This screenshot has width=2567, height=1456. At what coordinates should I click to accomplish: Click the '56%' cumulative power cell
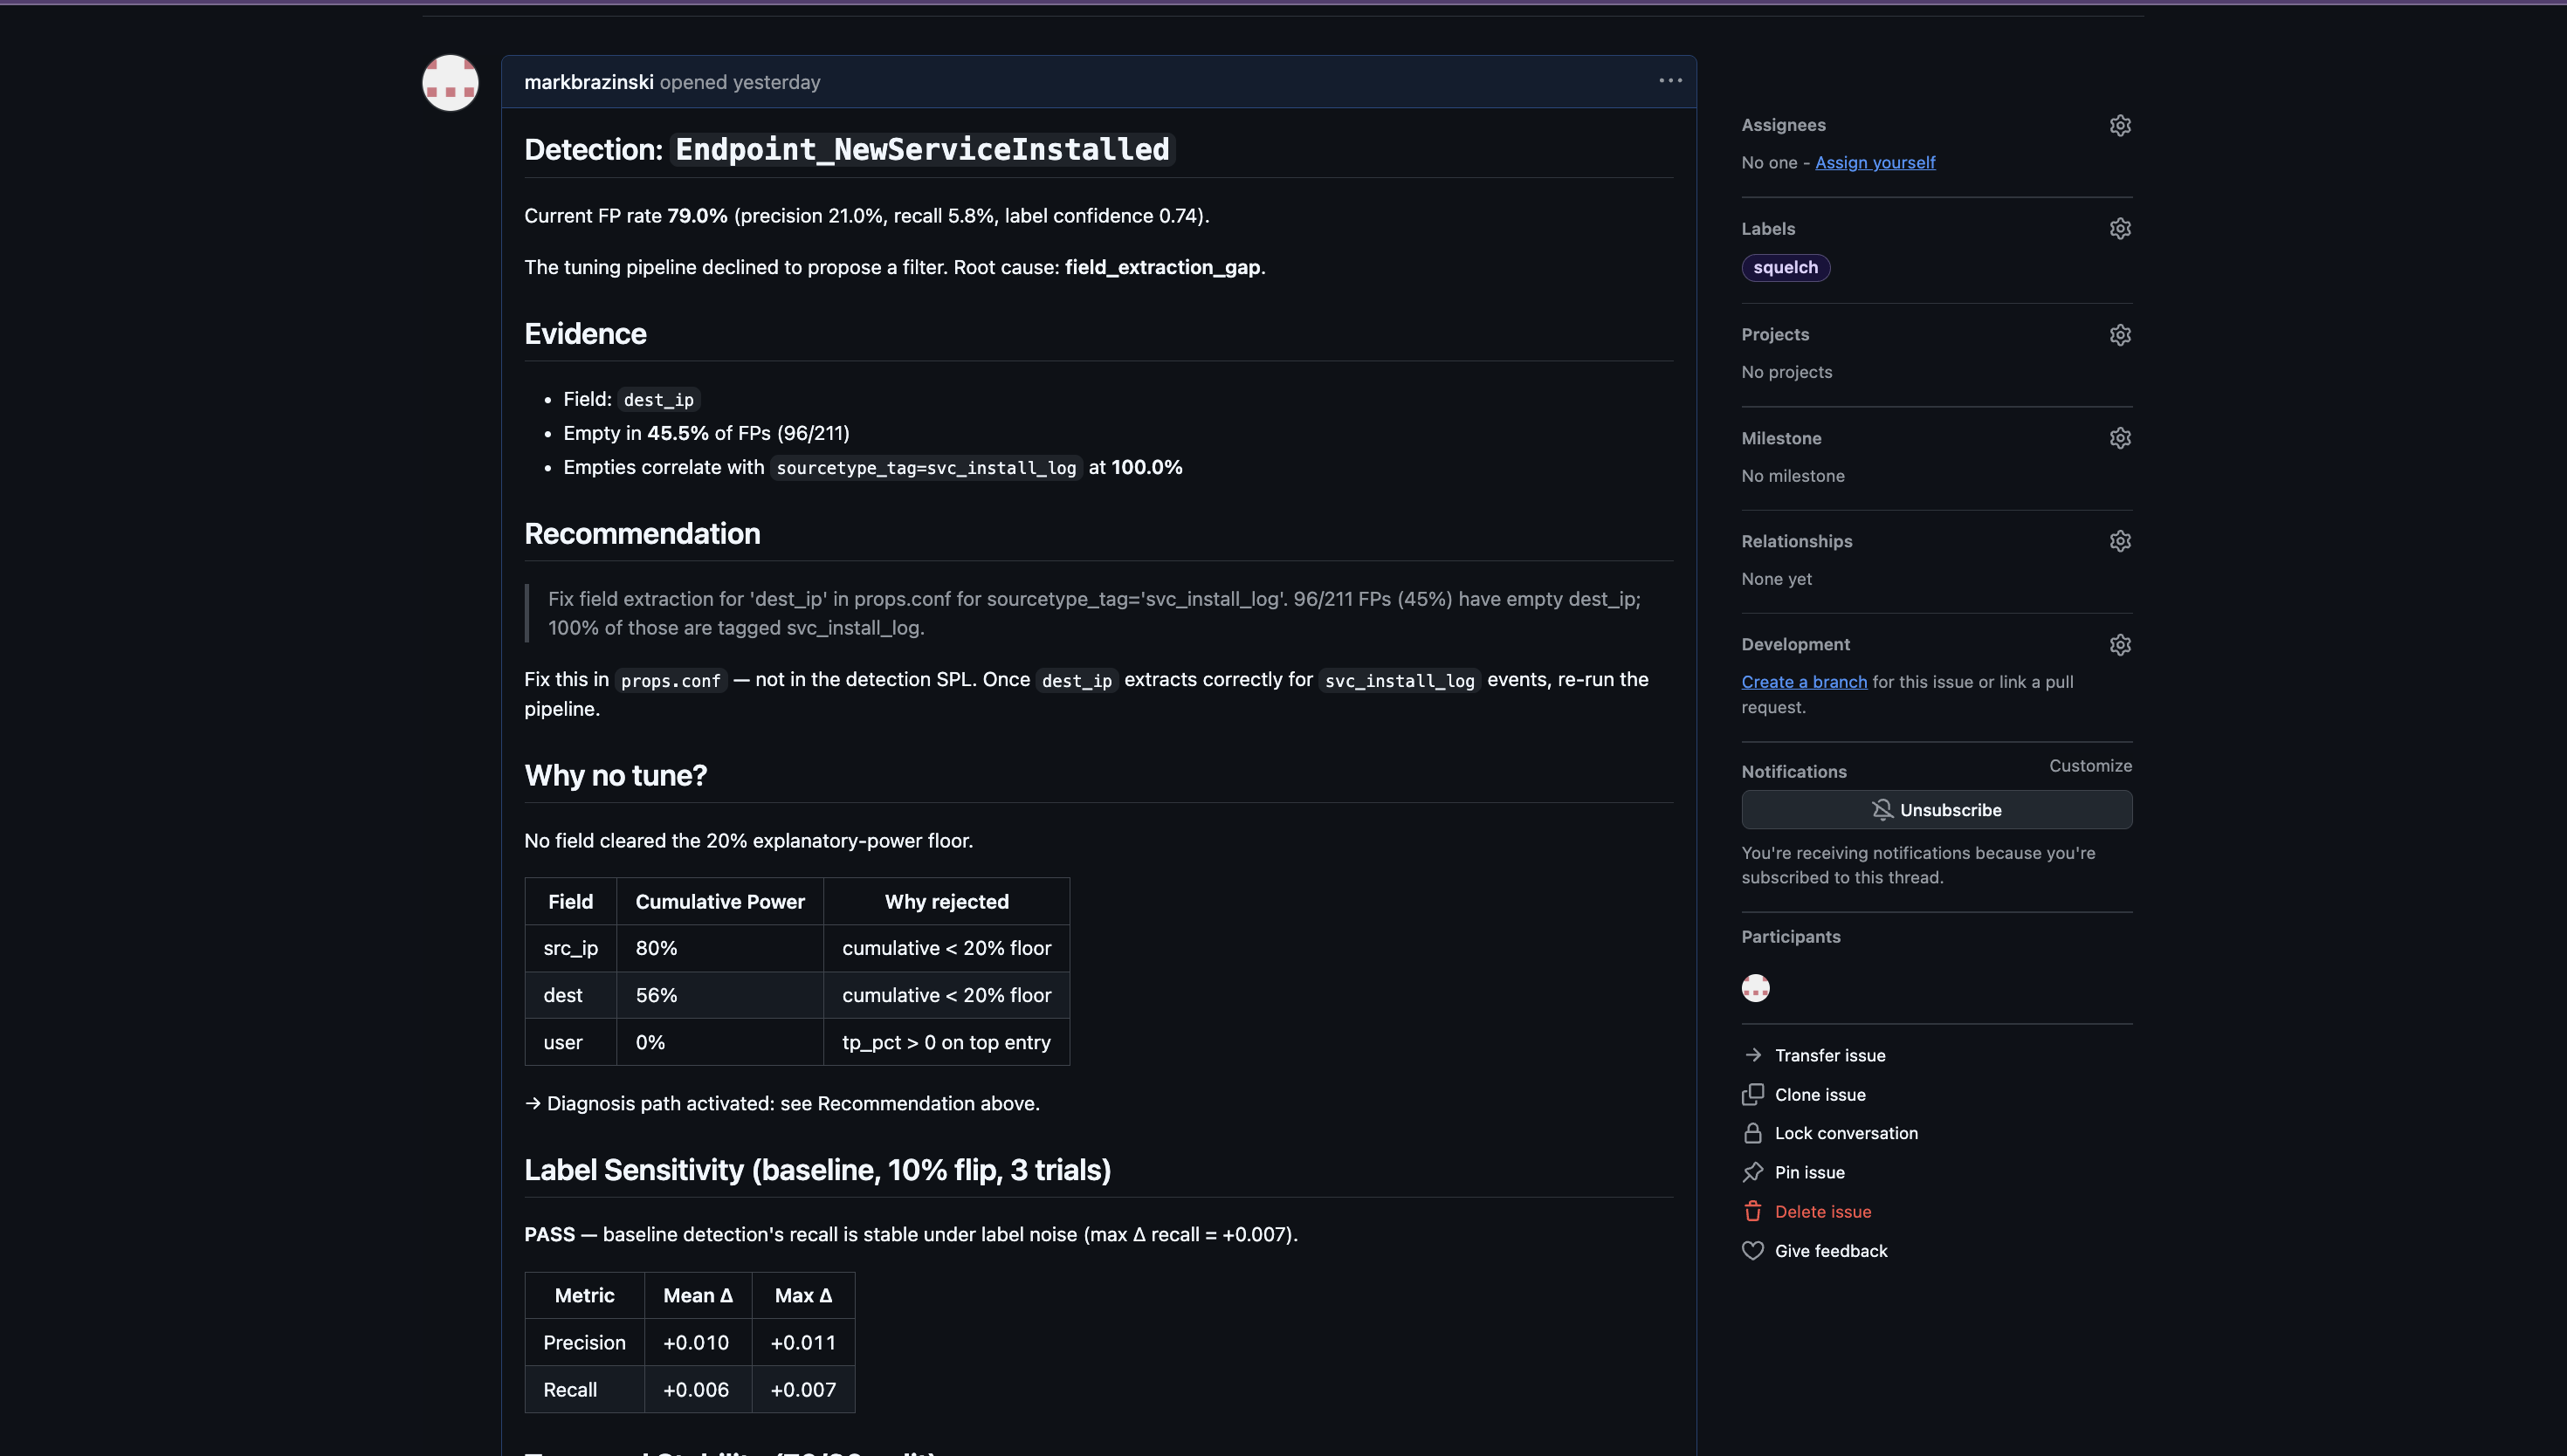(x=719, y=995)
